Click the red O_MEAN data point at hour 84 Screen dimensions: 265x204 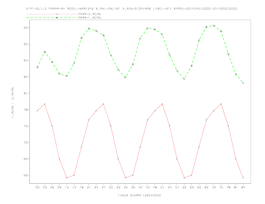tap(243, 178)
